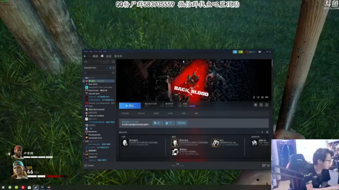Open advanced filter options icon

[x=113, y=73]
